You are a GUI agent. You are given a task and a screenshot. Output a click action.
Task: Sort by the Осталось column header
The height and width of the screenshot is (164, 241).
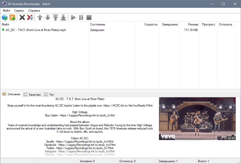coord(226,24)
